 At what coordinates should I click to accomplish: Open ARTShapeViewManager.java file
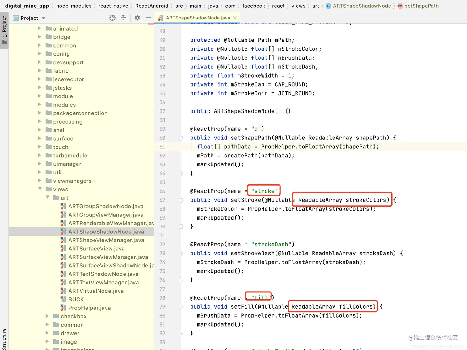click(x=106, y=240)
